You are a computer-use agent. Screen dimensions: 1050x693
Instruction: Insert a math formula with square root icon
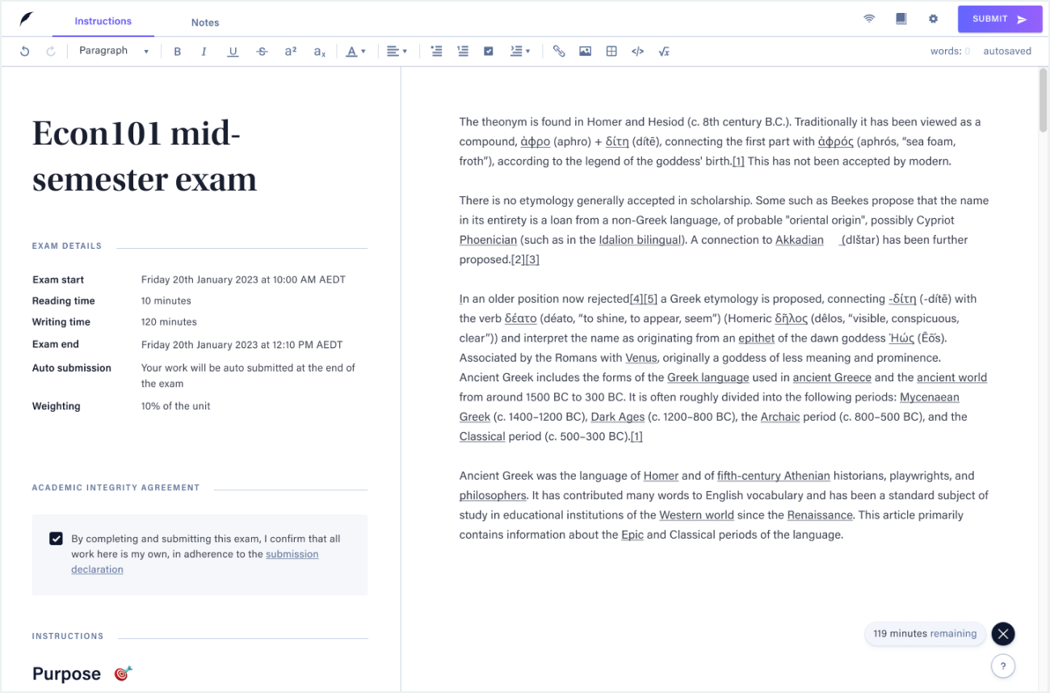click(x=664, y=52)
